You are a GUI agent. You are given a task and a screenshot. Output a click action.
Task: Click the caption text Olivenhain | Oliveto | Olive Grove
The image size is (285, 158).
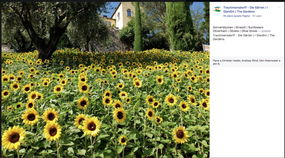235,31
